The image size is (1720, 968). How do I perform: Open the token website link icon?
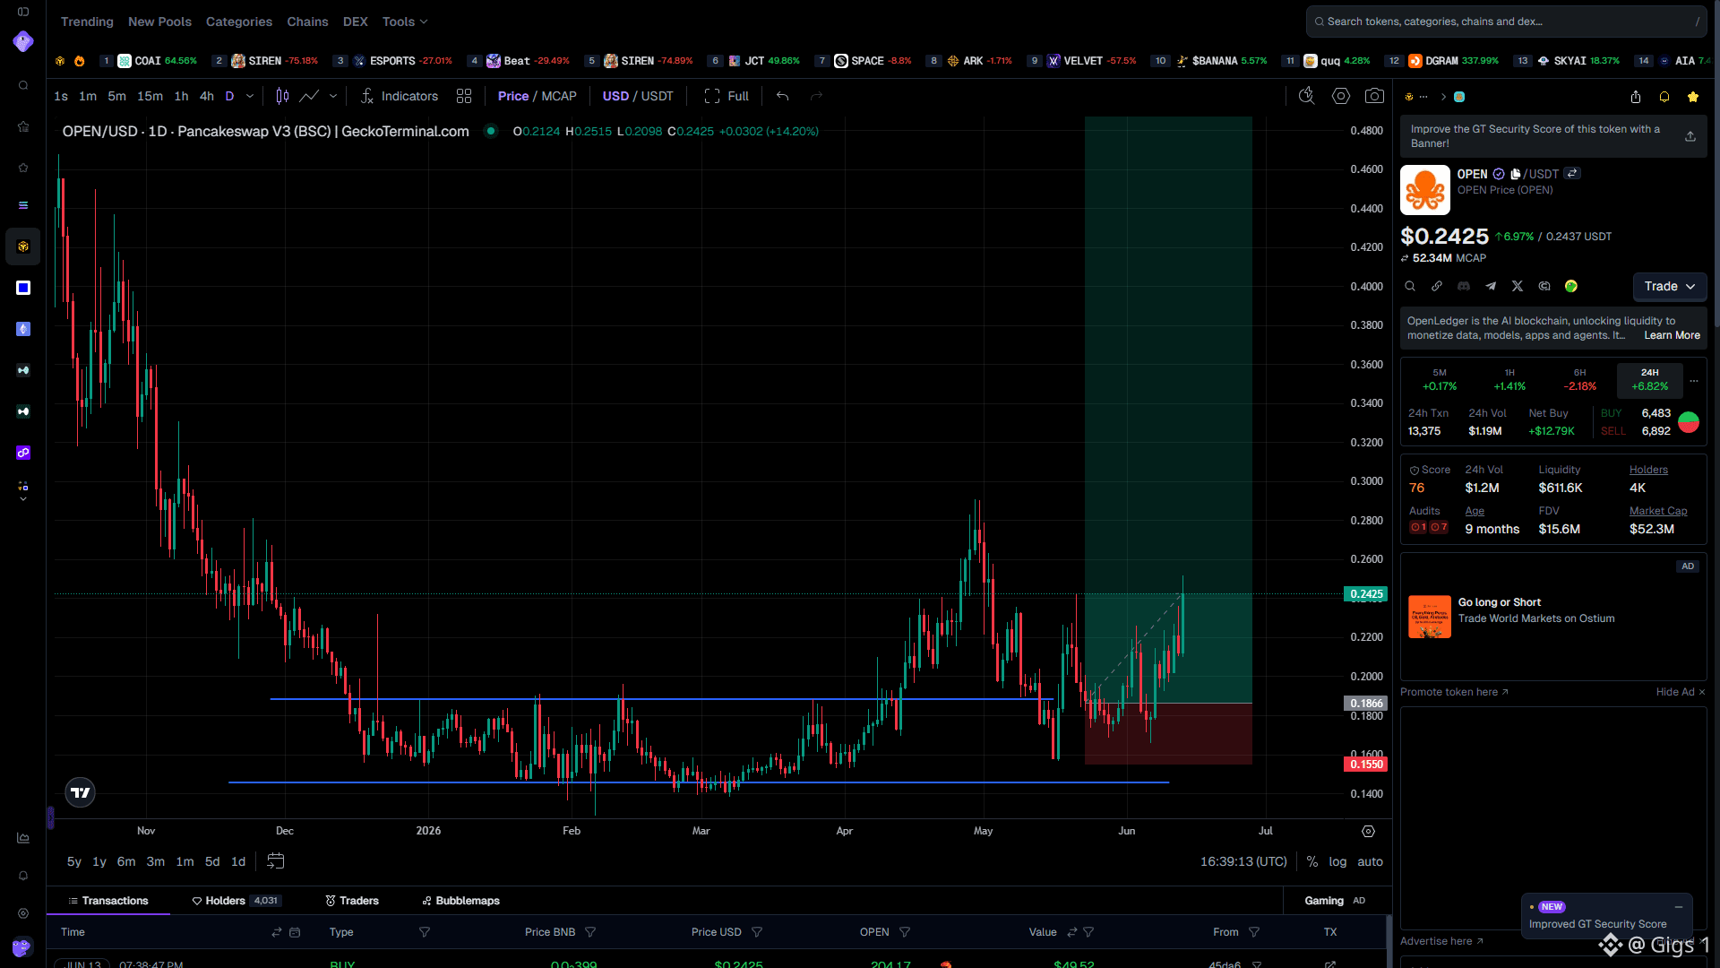coord(1437,287)
